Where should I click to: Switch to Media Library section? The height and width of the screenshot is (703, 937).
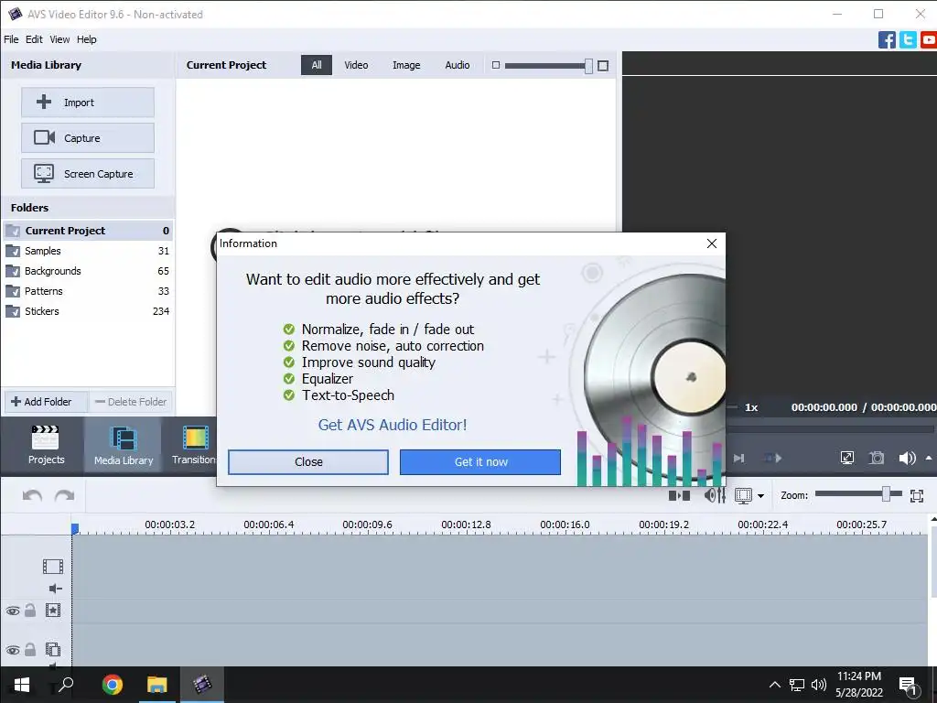[x=124, y=445]
